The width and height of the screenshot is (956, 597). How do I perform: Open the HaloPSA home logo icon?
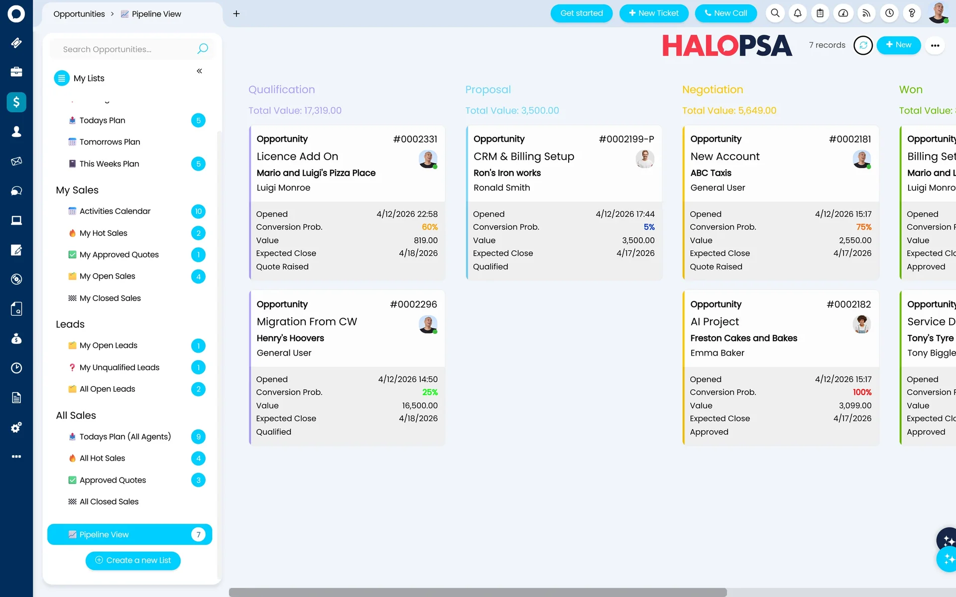(16, 13)
